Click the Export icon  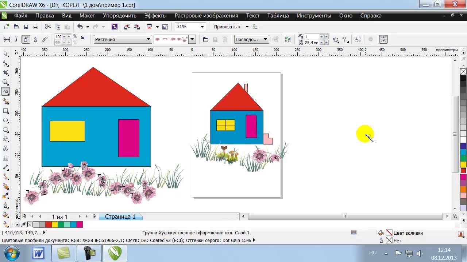click(137, 27)
